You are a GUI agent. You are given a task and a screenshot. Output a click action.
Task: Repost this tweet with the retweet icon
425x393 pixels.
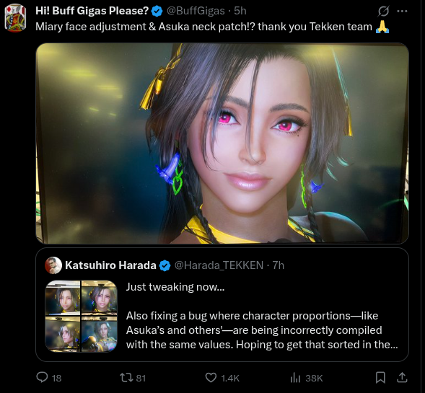tap(126, 378)
